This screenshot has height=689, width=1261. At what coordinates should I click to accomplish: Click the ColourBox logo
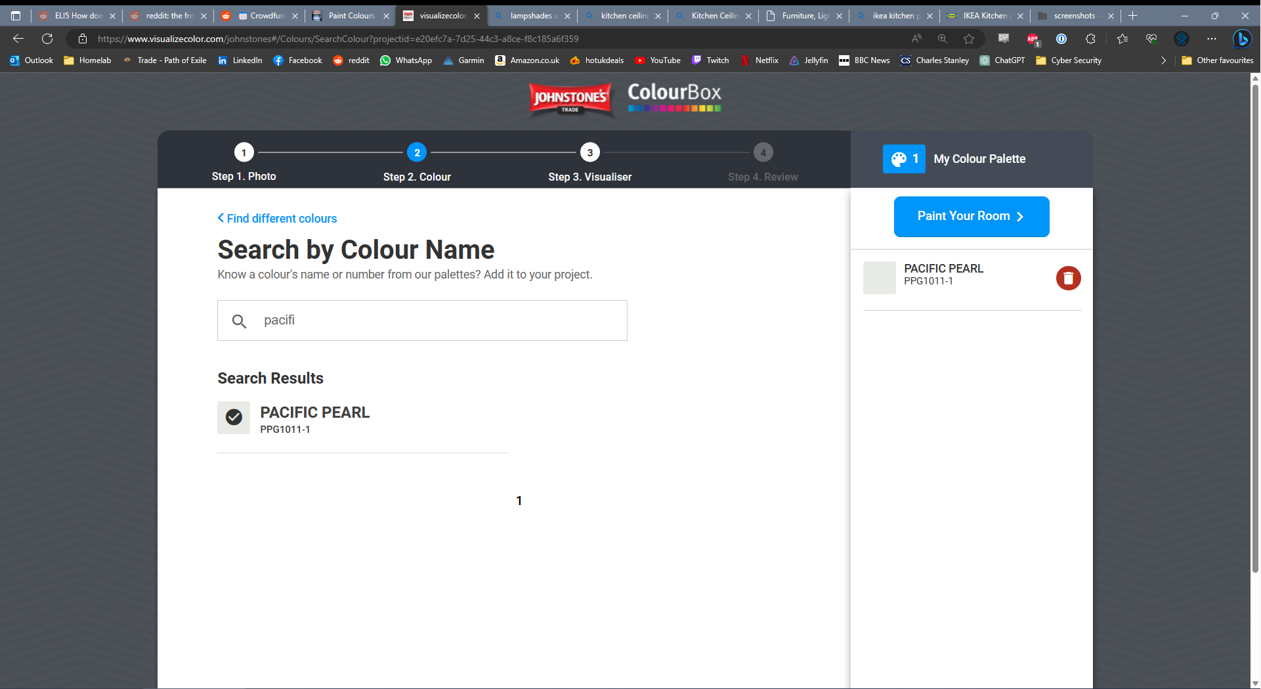click(x=674, y=97)
